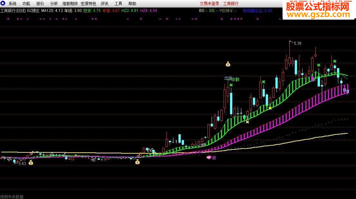Click the lowest yellow X buy marker
The width and height of the screenshot is (356, 199).
point(247,122)
